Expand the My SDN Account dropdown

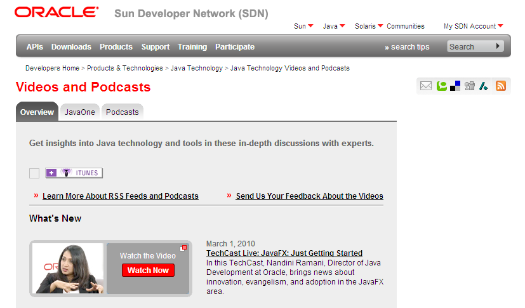pos(473,26)
